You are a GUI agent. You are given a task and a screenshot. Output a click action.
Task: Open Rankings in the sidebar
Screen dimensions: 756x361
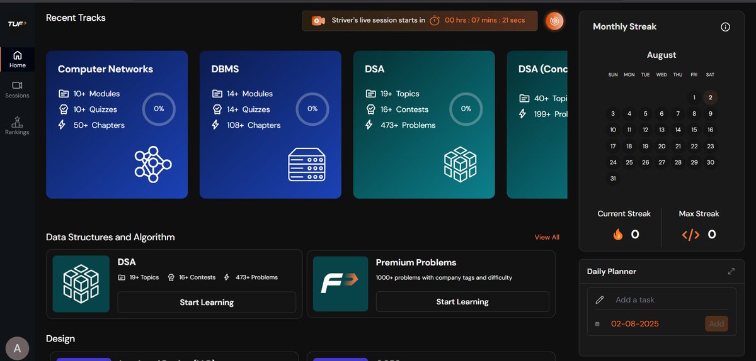point(18,125)
